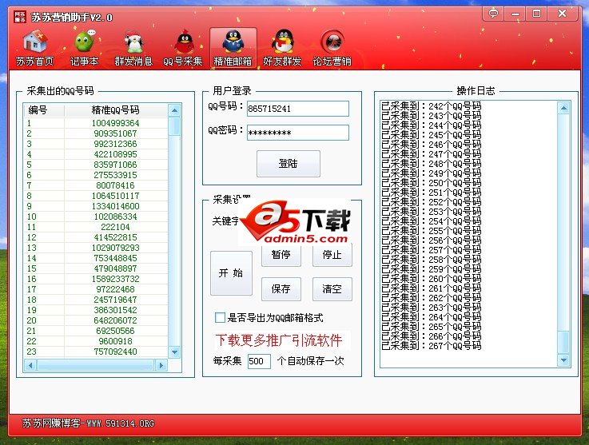Select row with QQ 753448845
The image size is (589, 445).
[96, 258]
